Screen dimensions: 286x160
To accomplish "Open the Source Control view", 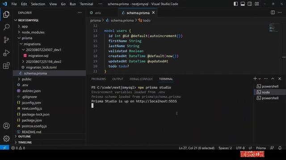I will point(6,40).
